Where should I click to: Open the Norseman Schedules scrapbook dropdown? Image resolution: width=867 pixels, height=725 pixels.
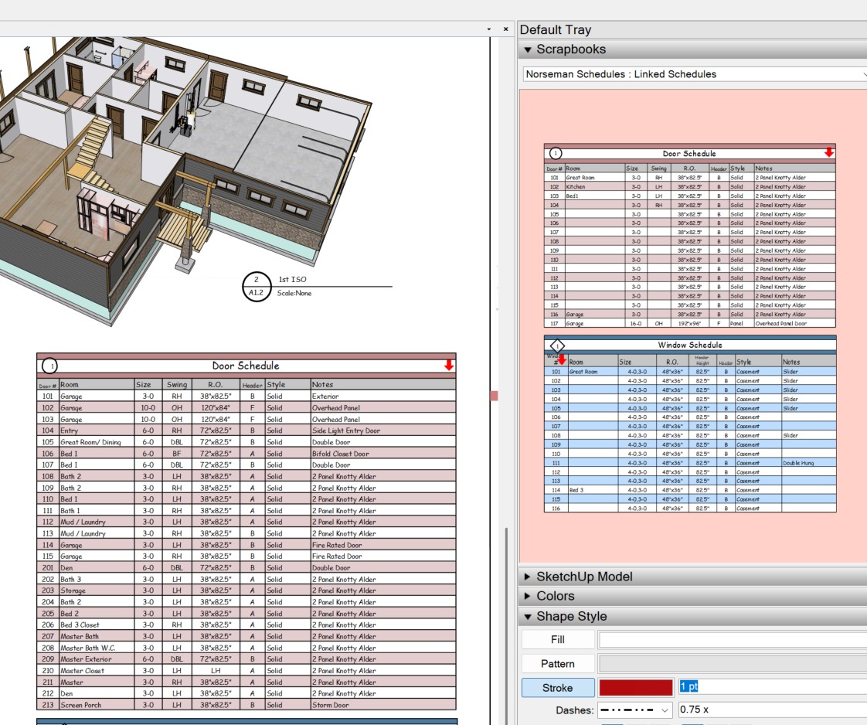tap(694, 74)
